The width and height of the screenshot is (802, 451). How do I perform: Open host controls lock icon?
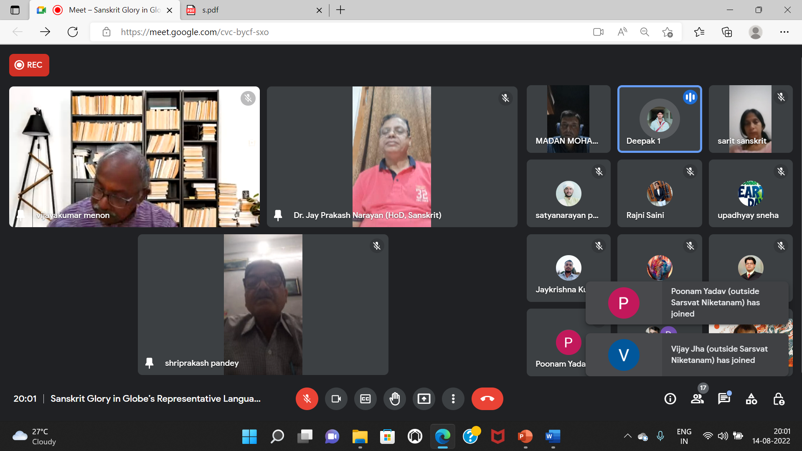click(778, 399)
